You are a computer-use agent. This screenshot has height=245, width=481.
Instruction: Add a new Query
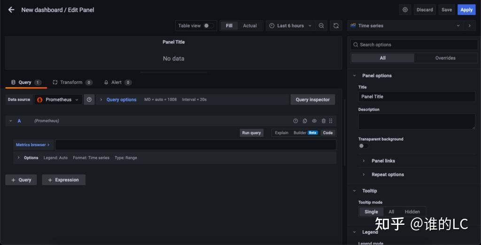pos(21,180)
